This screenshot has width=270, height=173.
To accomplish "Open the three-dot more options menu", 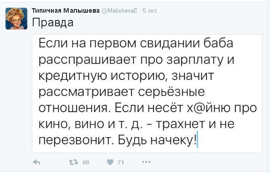I will click(x=146, y=162).
